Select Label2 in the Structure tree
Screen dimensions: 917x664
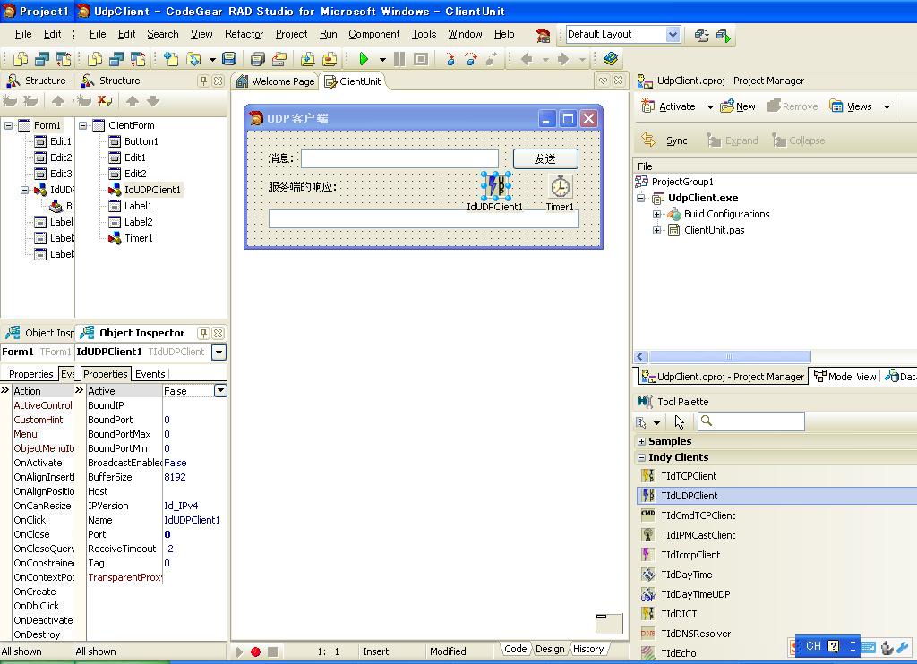(138, 222)
